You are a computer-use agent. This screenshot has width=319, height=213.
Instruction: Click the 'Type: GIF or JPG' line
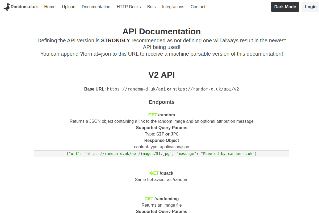coord(162,134)
